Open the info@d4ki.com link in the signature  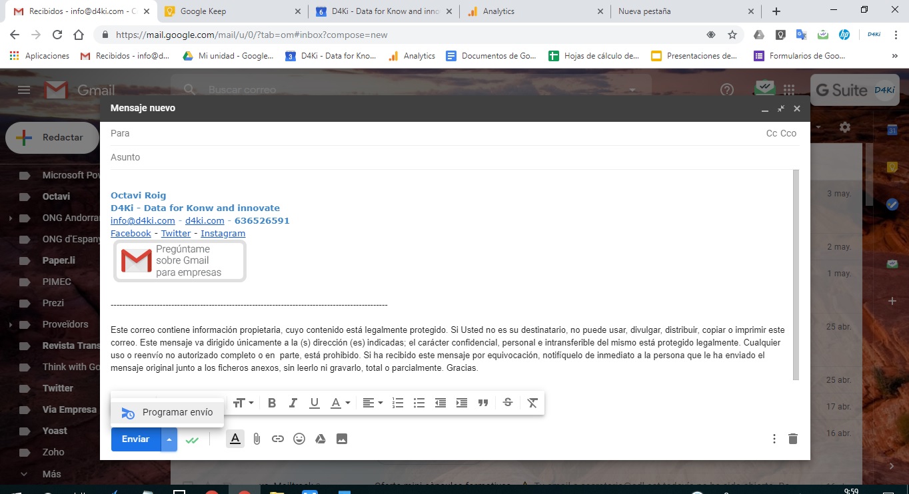tap(143, 220)
